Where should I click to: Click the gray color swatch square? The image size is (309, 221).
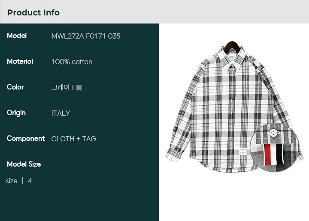(79, 87)
